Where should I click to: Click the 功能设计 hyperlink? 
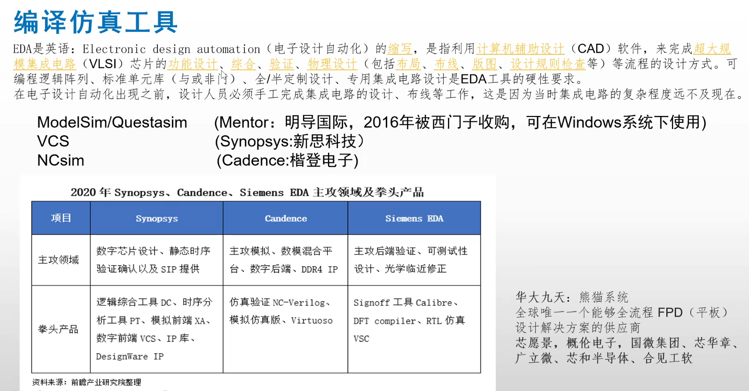point(193,64)
